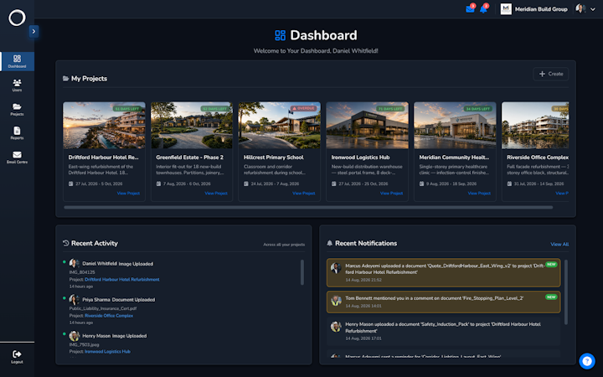Open Projects in the sidebar
The height and width of the screenshot is (377, 603).
(17, 109)
